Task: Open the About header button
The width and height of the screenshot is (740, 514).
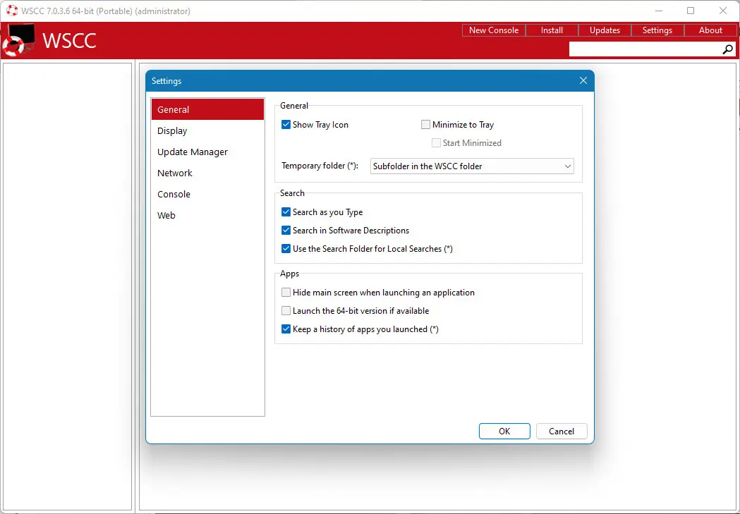Action: tap(710, 30)
